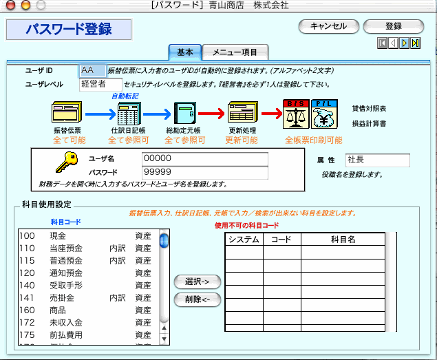
Task: Click the 更新処理 update process icon
Action: (242, 113)
